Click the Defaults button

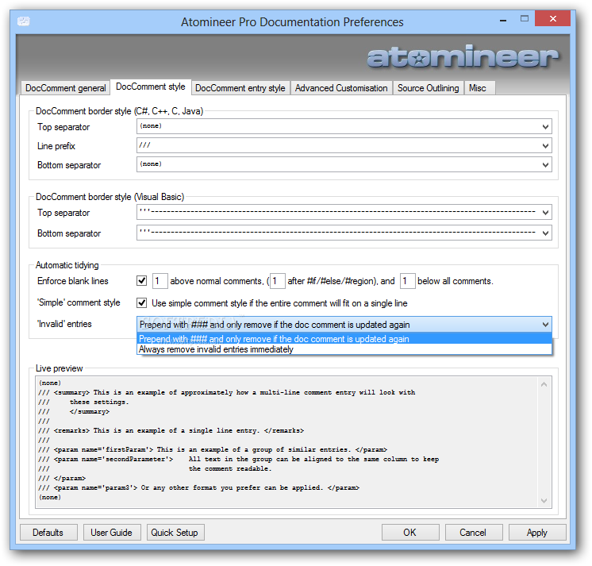48,533
